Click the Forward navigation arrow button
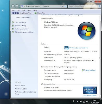Image resolution: width=102 pixels, height=104 pixels. coord(17,6)
